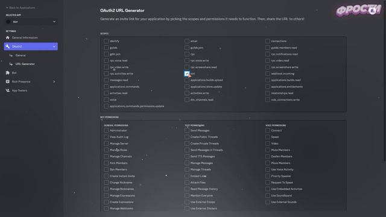Click the page vertical scrollbar

click(385, 81)
